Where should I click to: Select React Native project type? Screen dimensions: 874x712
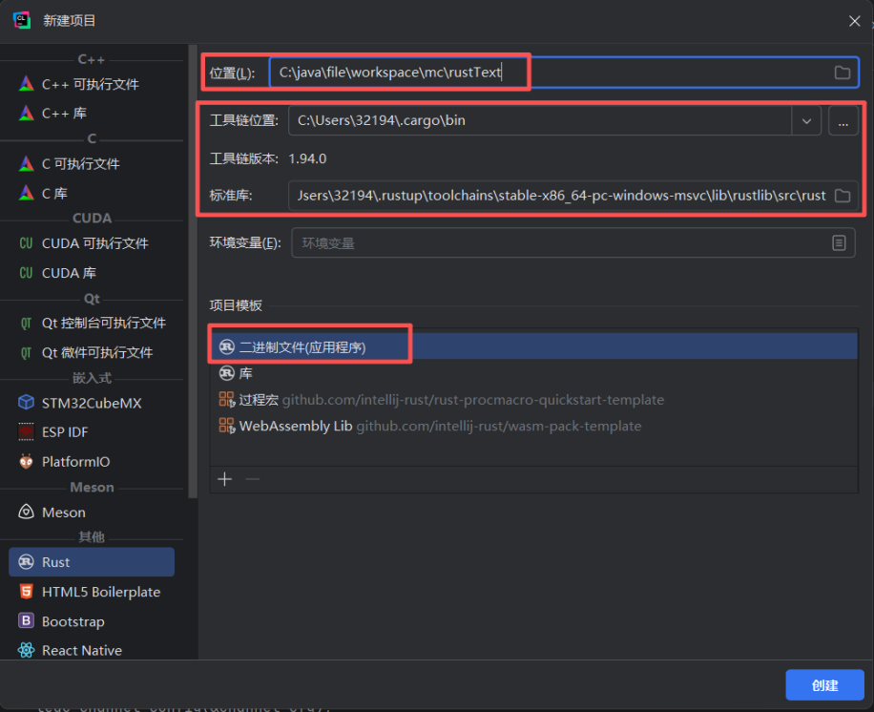pos(92,650)
